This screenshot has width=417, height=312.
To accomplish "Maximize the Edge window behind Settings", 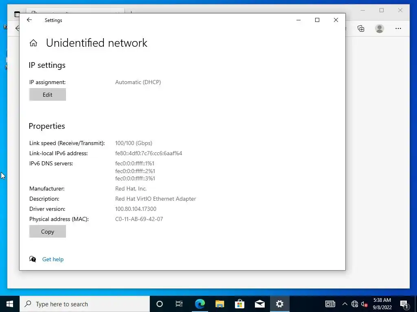I will point(382,10).
